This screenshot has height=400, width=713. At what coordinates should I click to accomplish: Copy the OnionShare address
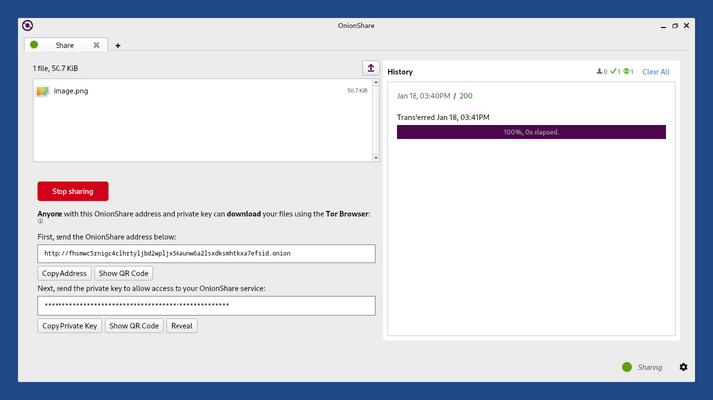click(x=64, y=273)
